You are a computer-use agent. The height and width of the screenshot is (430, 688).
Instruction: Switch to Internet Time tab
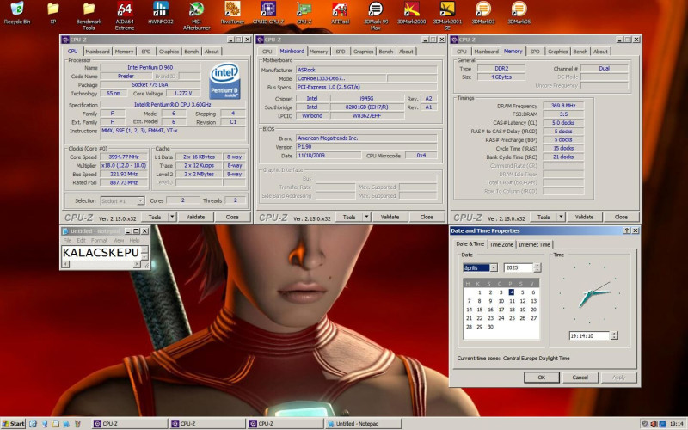534,244
